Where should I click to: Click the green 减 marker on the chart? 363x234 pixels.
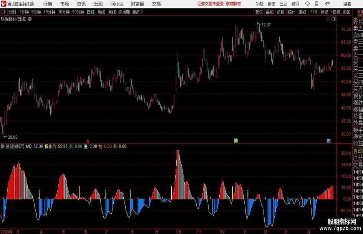[x=236, y=140]
